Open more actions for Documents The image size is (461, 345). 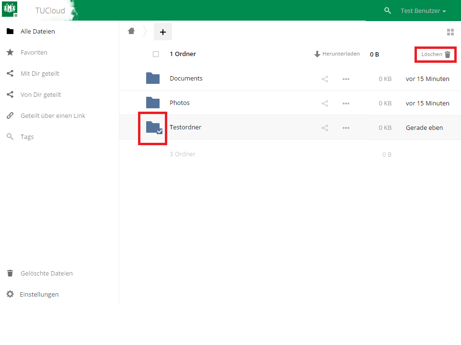(x=346, y=79)
